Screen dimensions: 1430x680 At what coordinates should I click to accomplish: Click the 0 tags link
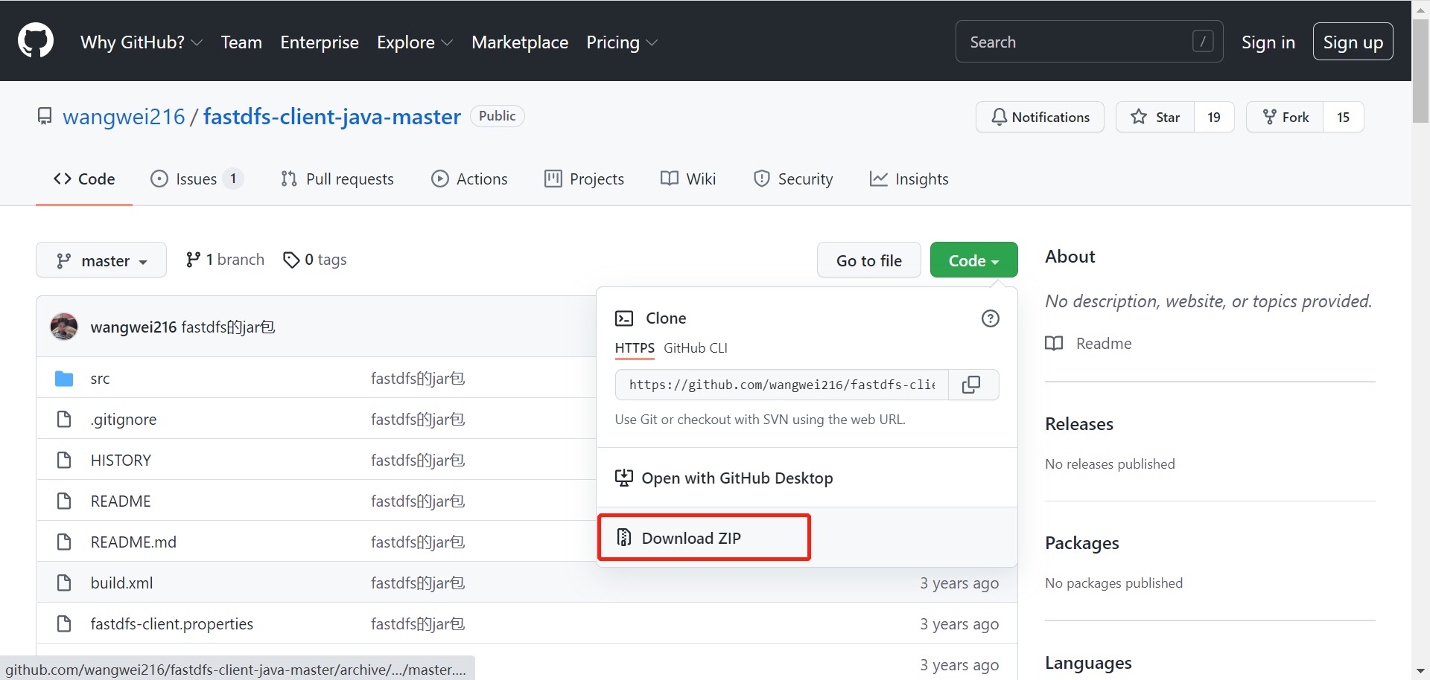[x=315, y=260]
